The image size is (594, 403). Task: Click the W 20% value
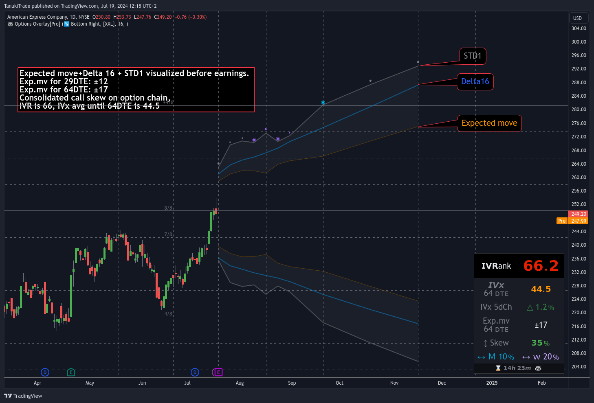click(x=546, y=357)
